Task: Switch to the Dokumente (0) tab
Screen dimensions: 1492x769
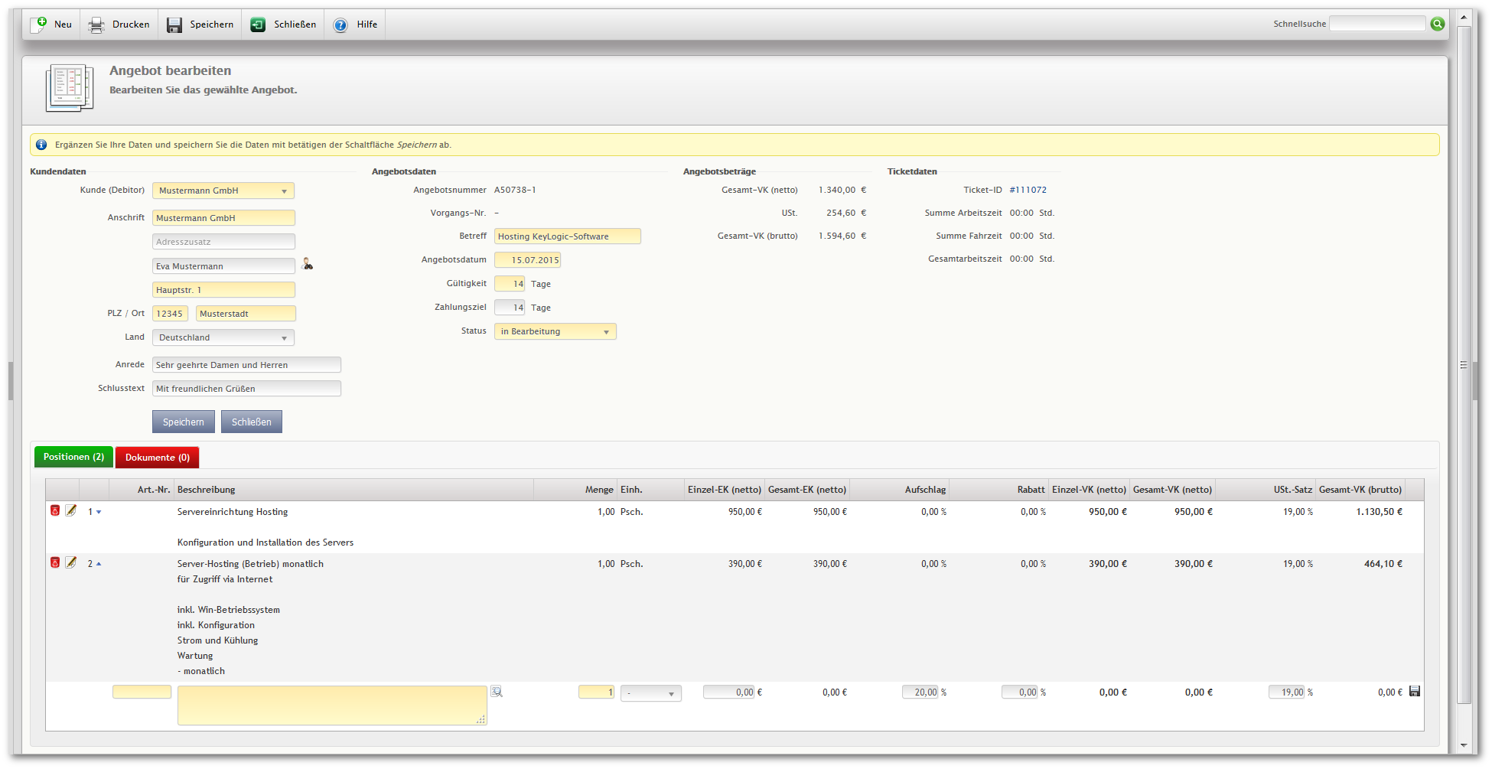Action: pyautogui.click(x=158, y=458)
